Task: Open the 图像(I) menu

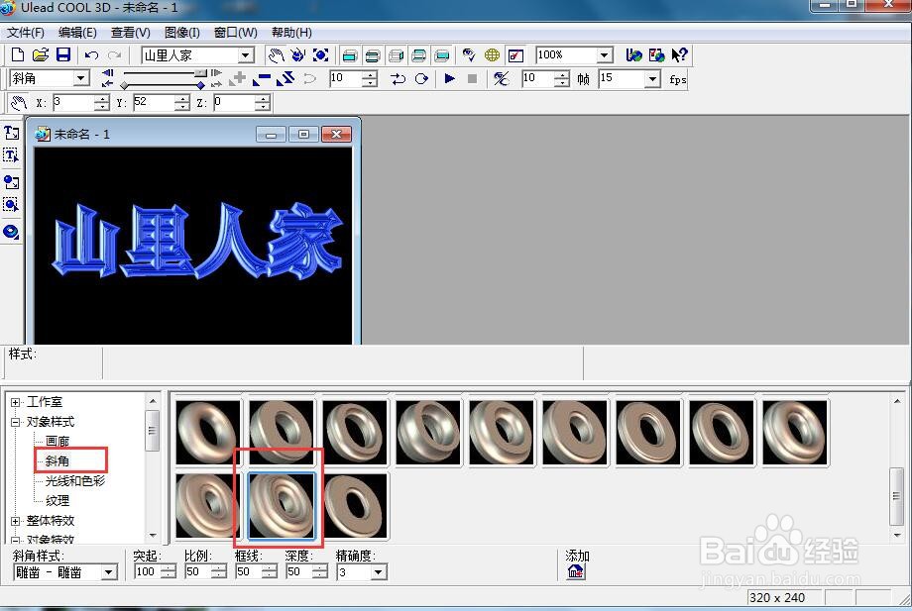Action: coord(182,33)
